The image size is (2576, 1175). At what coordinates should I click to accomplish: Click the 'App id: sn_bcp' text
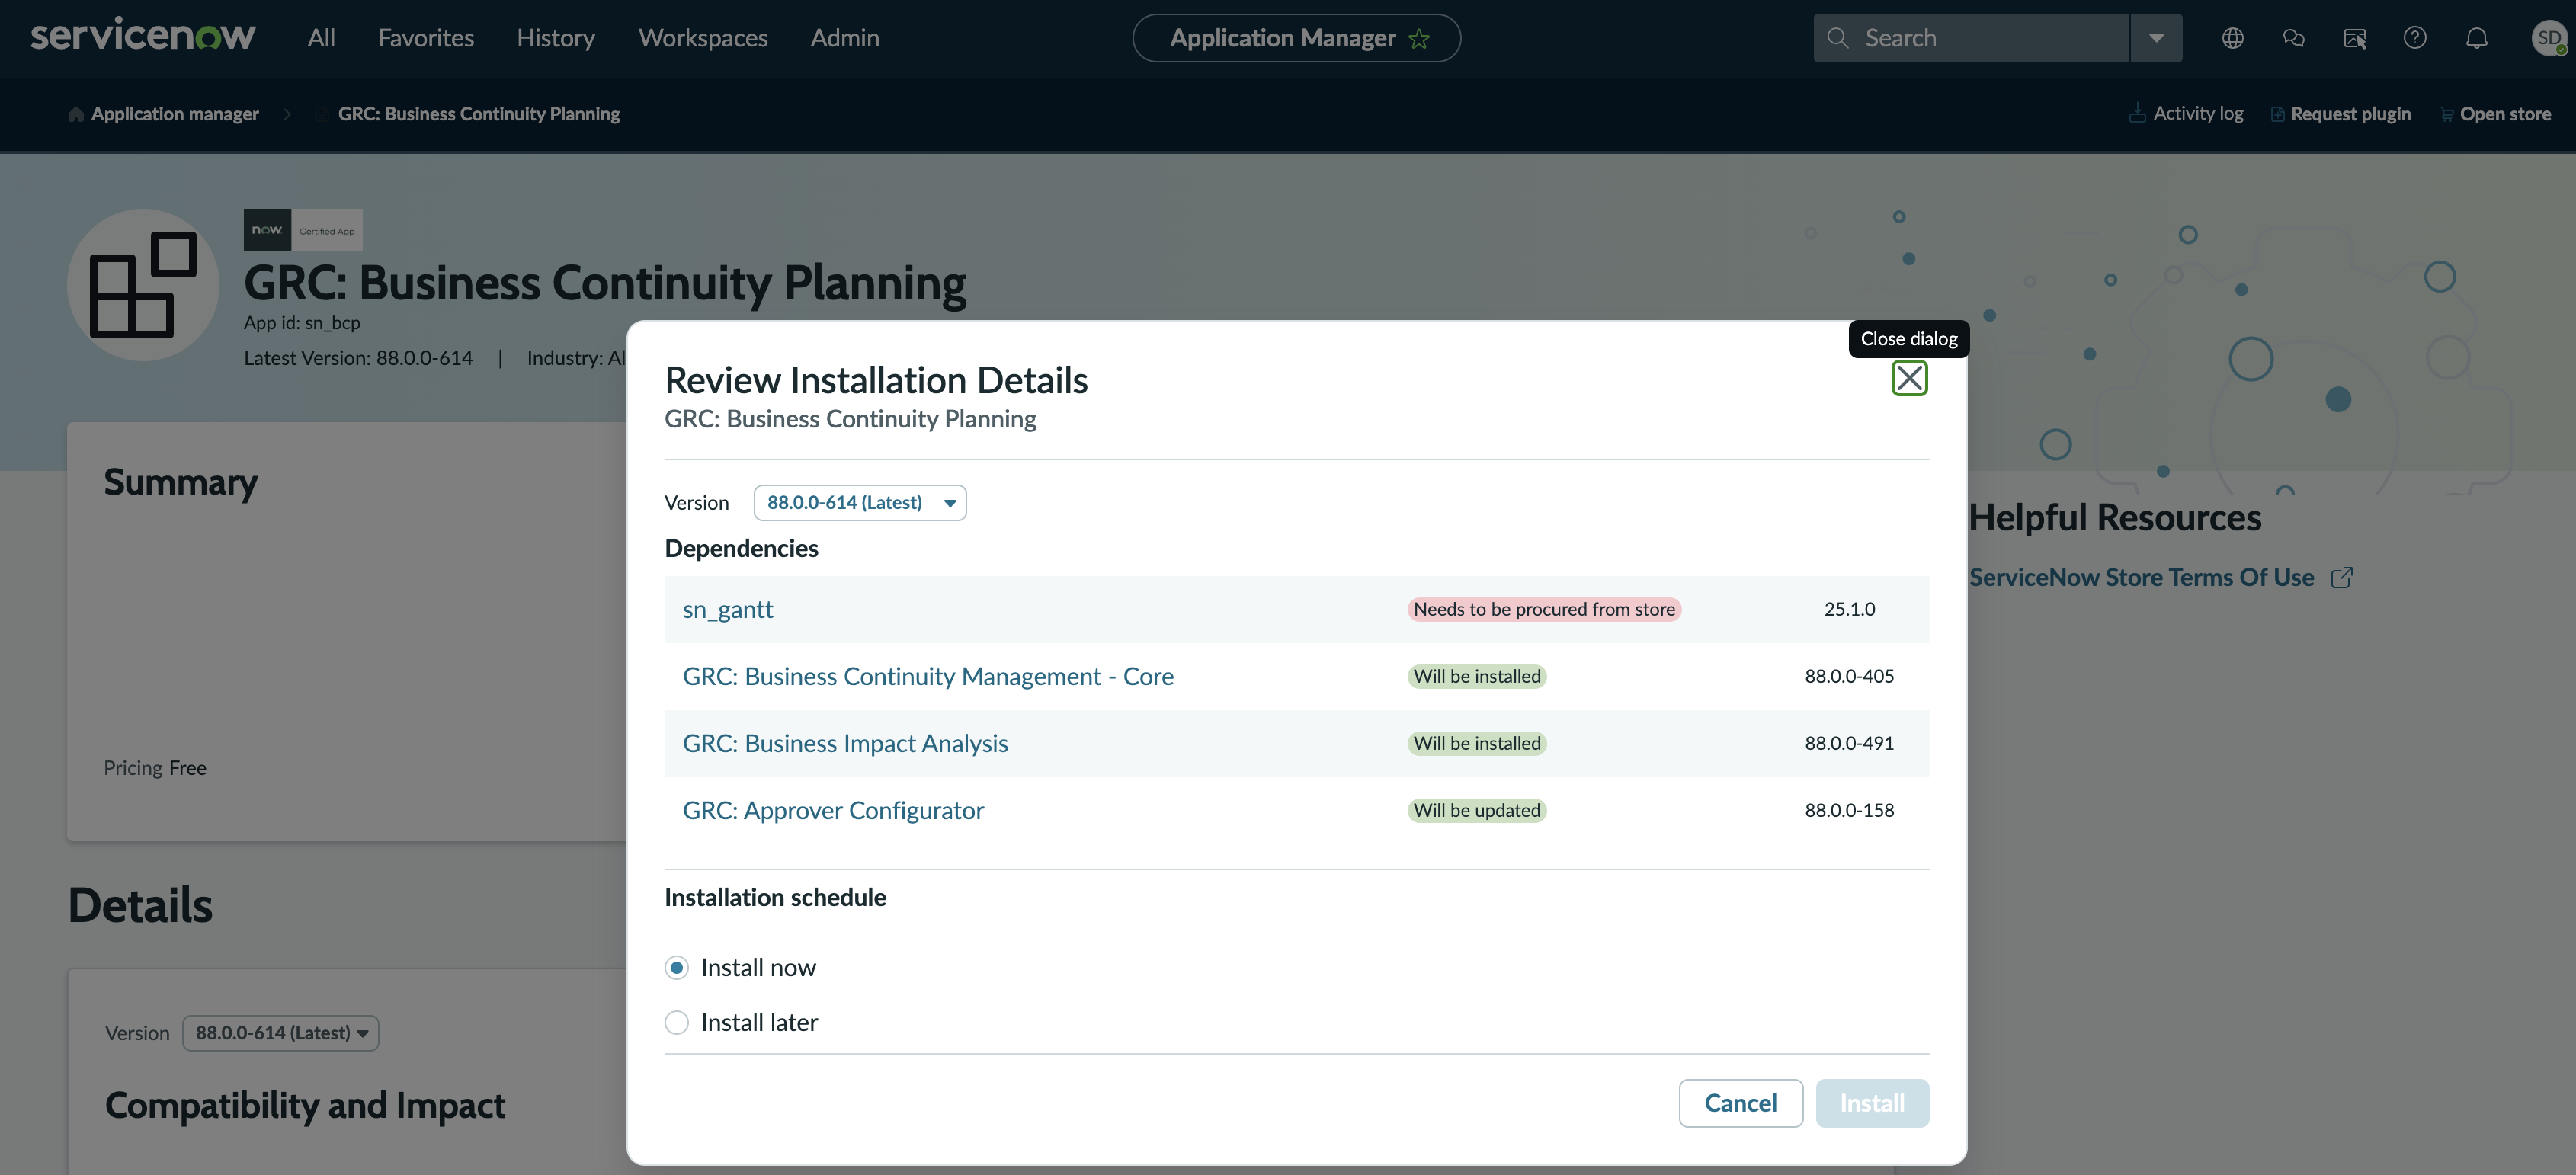point(302,323)
